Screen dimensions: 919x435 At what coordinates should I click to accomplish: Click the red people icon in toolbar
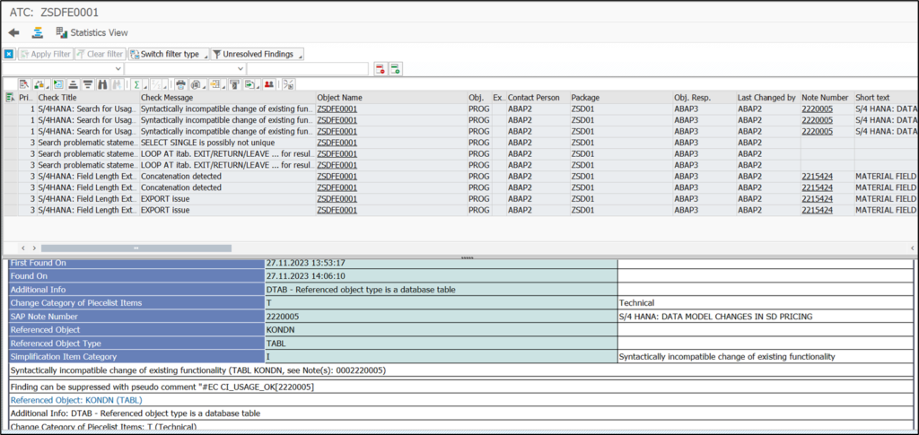(x=268, y=84)
